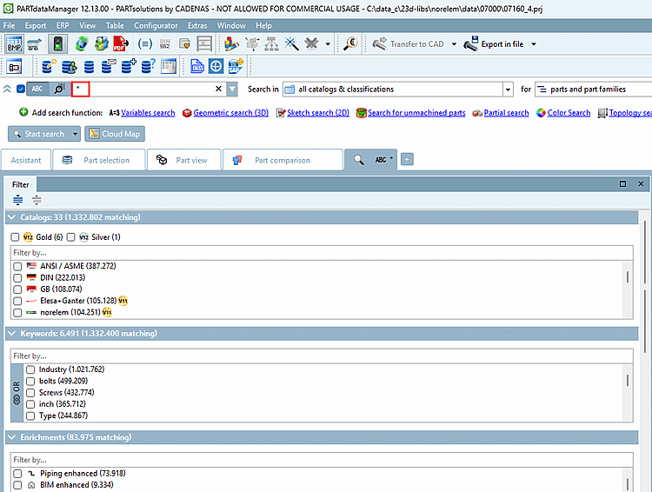
Task: Check the DIN catalog checkbox
Action: (17, 278)
